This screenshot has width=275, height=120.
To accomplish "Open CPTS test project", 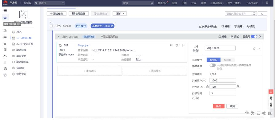I will [24, 38].
